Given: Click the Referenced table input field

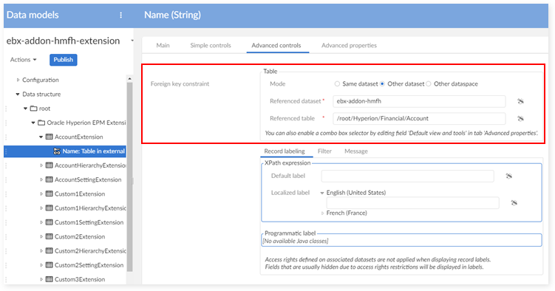Looking at the screenshot, I should click(419, 118).
